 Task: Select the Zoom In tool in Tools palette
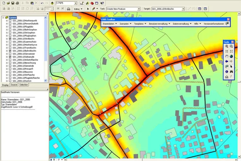click(226, 46)
